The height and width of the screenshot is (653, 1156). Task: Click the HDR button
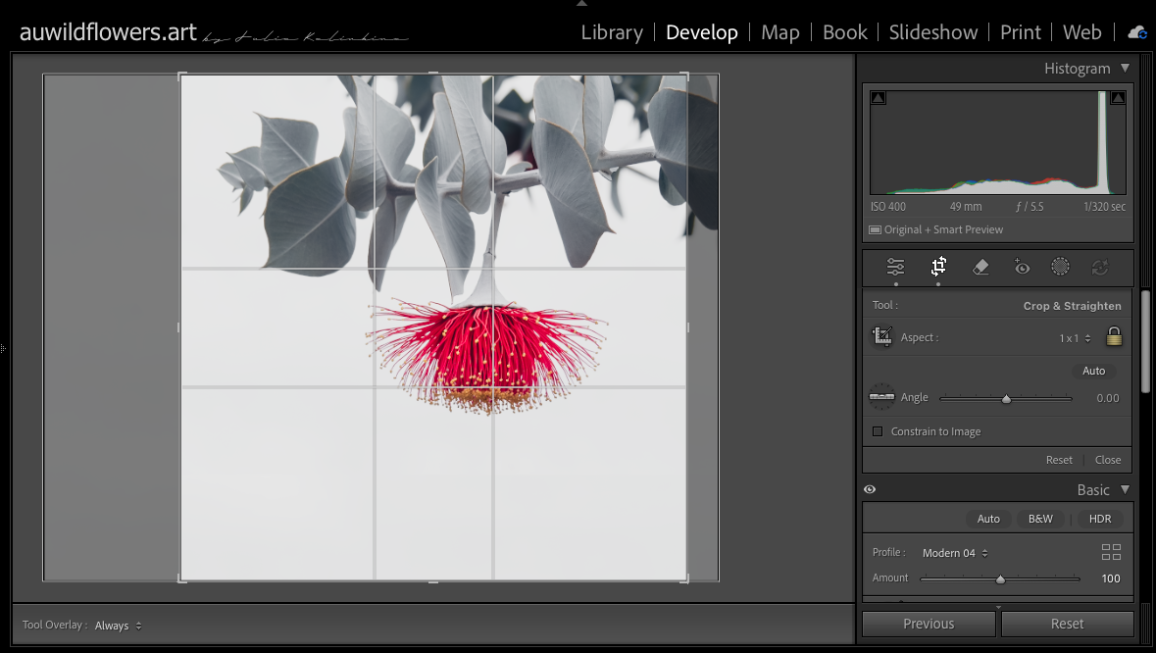coord(1100,519)
